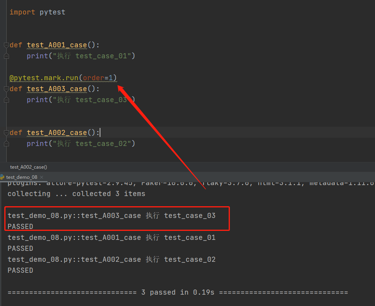Click the import pytest line
The height and width of the screenshot is (306, 375).
coord(37,12)
